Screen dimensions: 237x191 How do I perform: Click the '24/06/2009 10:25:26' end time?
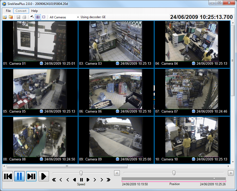213,184
